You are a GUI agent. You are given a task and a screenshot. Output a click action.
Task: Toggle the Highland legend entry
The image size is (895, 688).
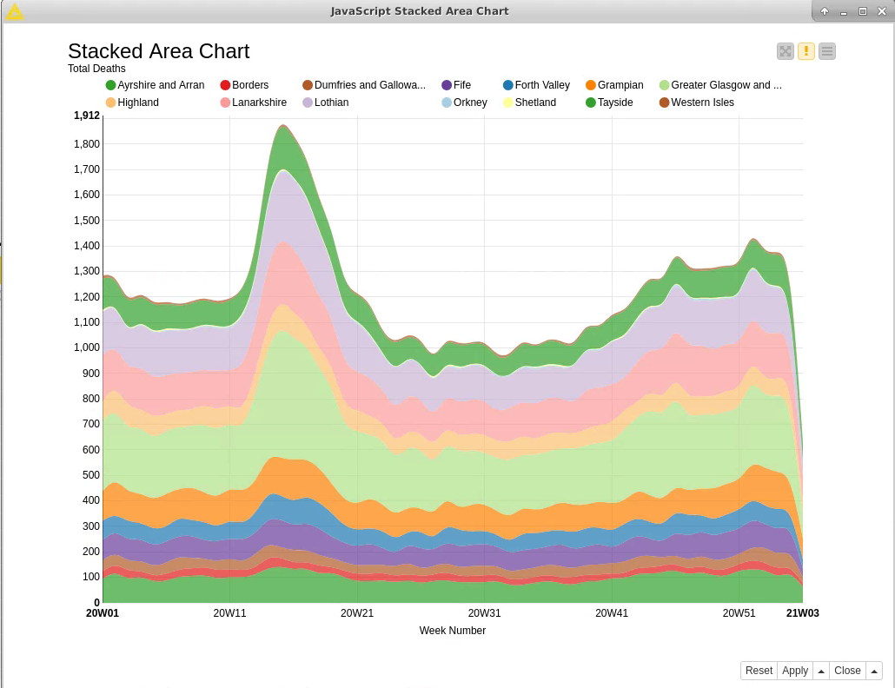tap(137, 103)
